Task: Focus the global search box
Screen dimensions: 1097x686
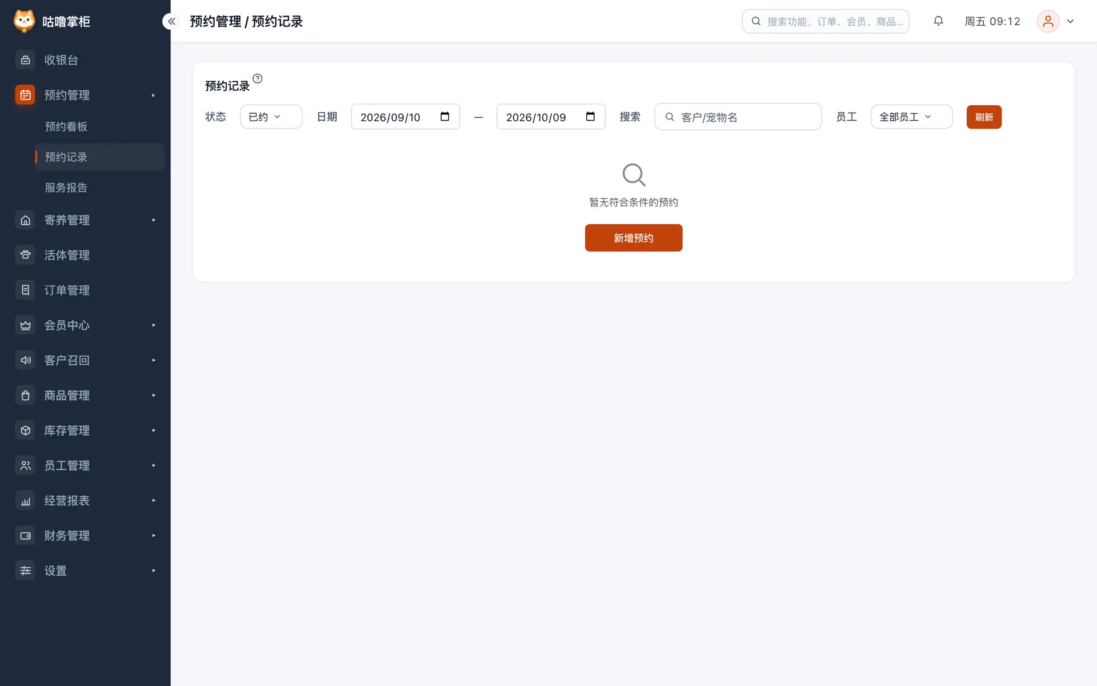Action: 825,21
